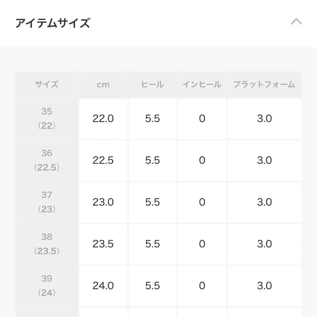Click size 37 (23) row label
The width and height of the screenshot is (317, 317).
pos(47,202)
